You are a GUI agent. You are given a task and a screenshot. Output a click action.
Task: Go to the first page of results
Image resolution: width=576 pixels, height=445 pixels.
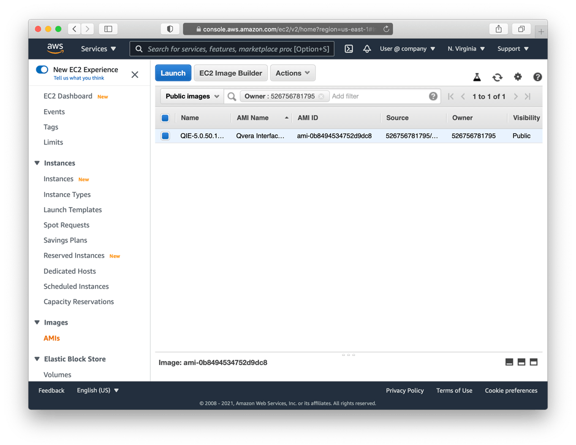pos(451,96)
